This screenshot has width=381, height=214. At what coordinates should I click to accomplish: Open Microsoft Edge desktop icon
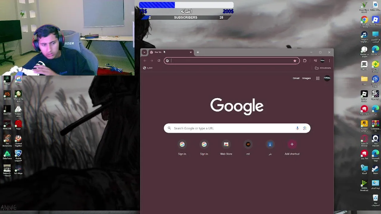point(375,155)
